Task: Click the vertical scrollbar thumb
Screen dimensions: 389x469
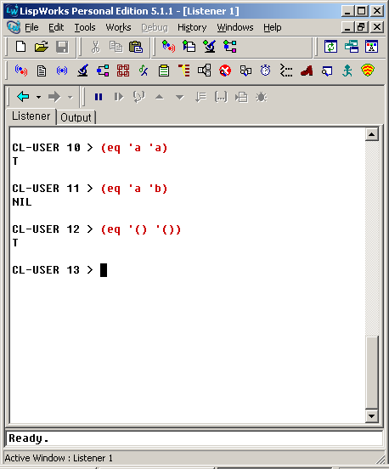Action: pyautogui.click(x=372, y=373)
